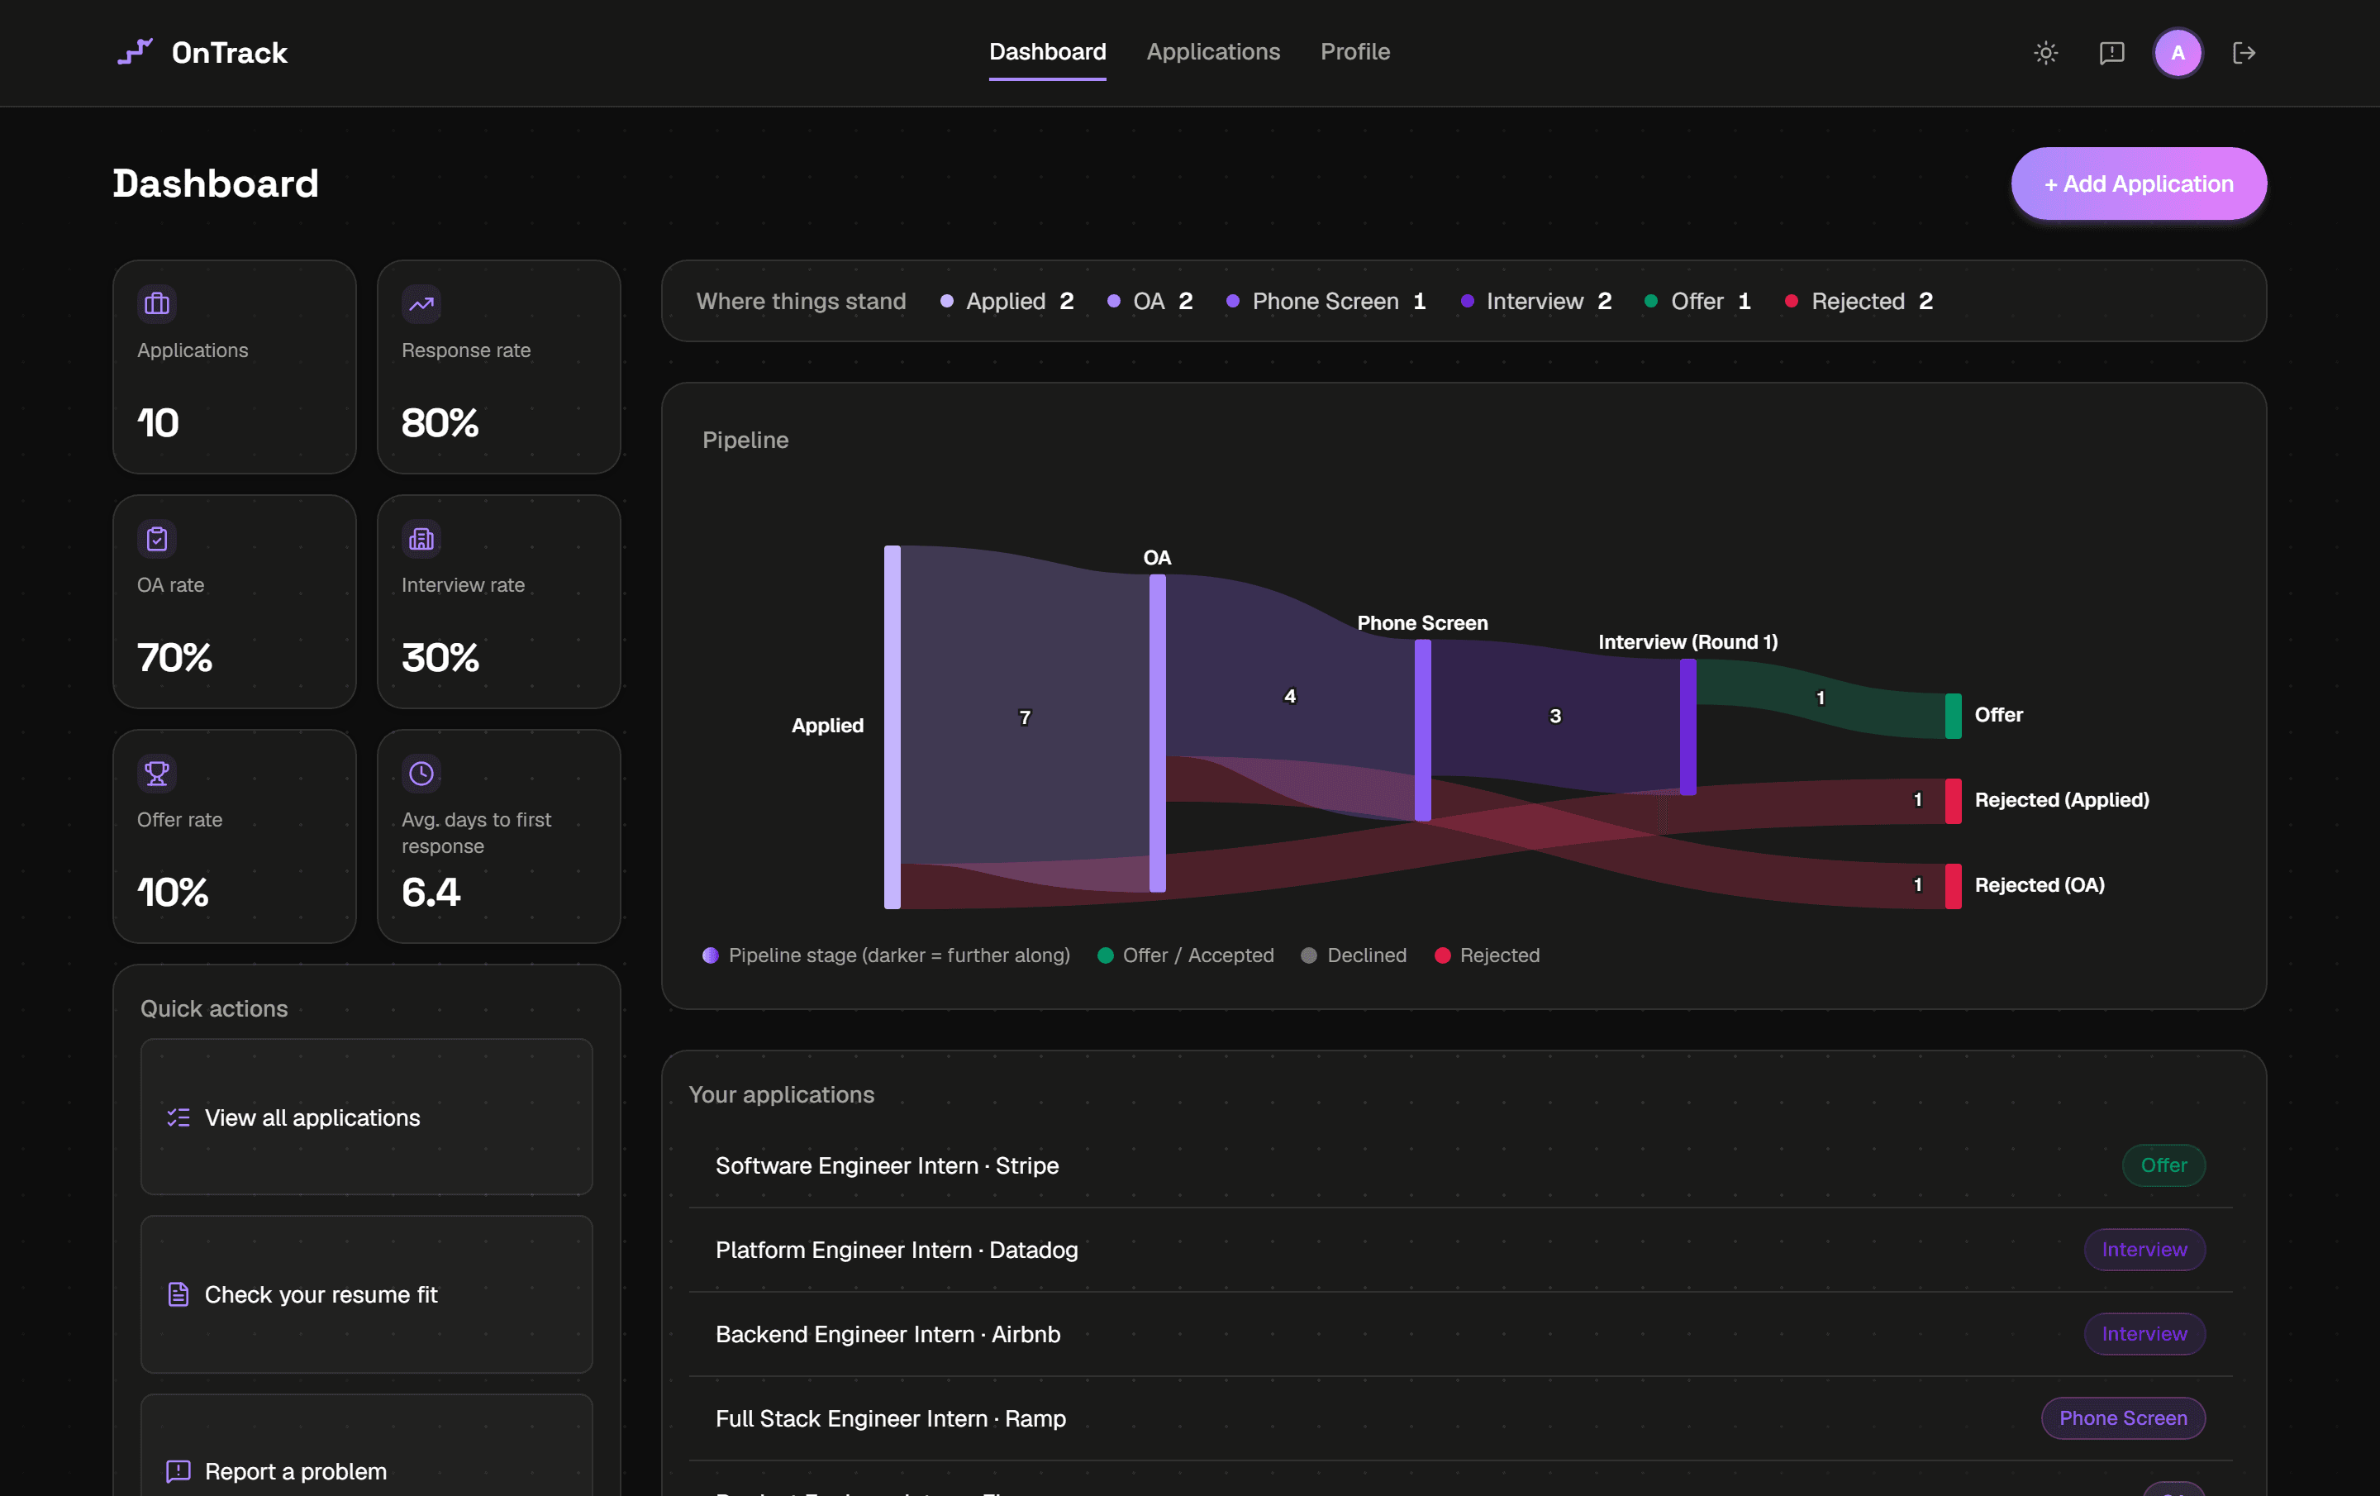Open the Applications tab
2380x1496 pixels.
click(x=1213, y=51)
